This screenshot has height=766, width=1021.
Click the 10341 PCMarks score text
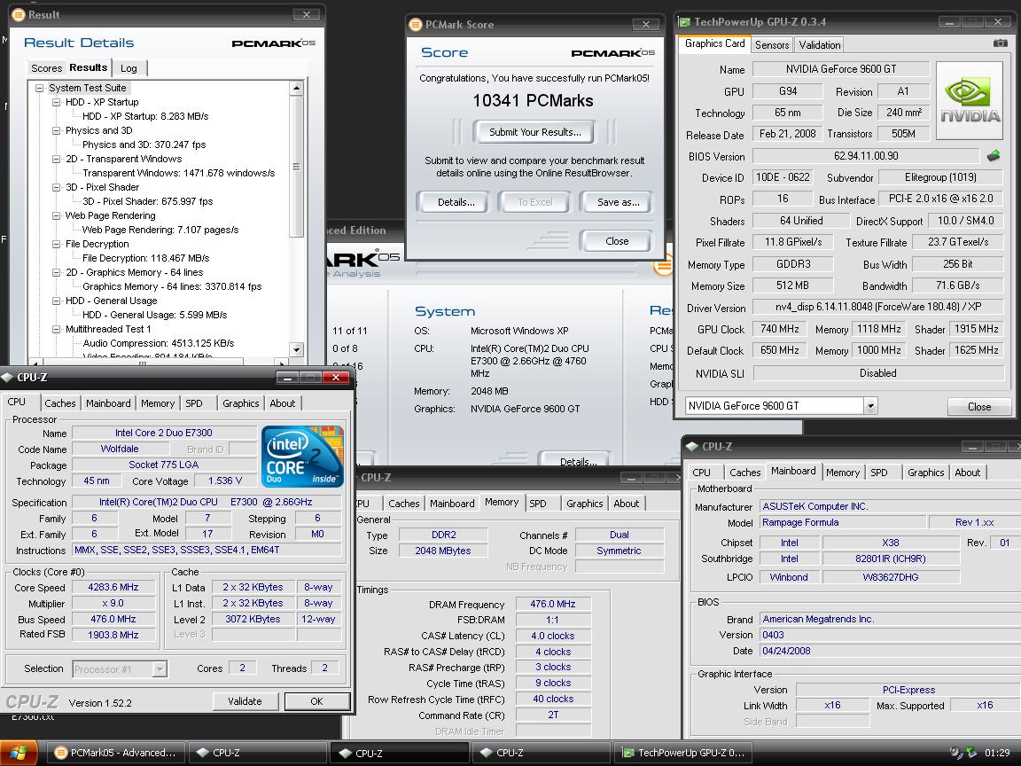pyautogui.click(x=533, y=100)
